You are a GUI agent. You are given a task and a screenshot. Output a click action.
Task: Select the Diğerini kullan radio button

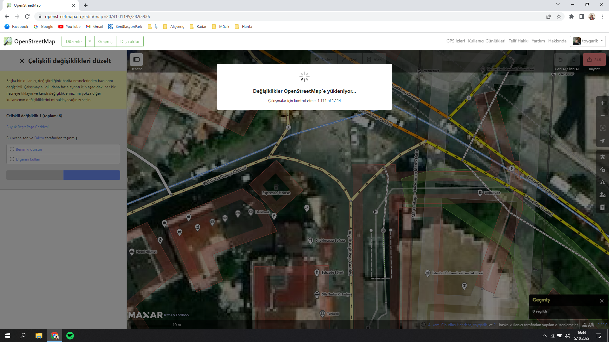[12, 159]
